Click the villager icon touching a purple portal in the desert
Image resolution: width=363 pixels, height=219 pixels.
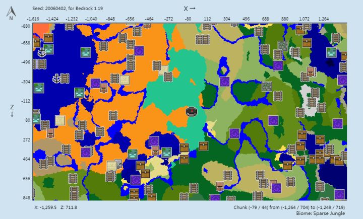click(x=104, y=88)
